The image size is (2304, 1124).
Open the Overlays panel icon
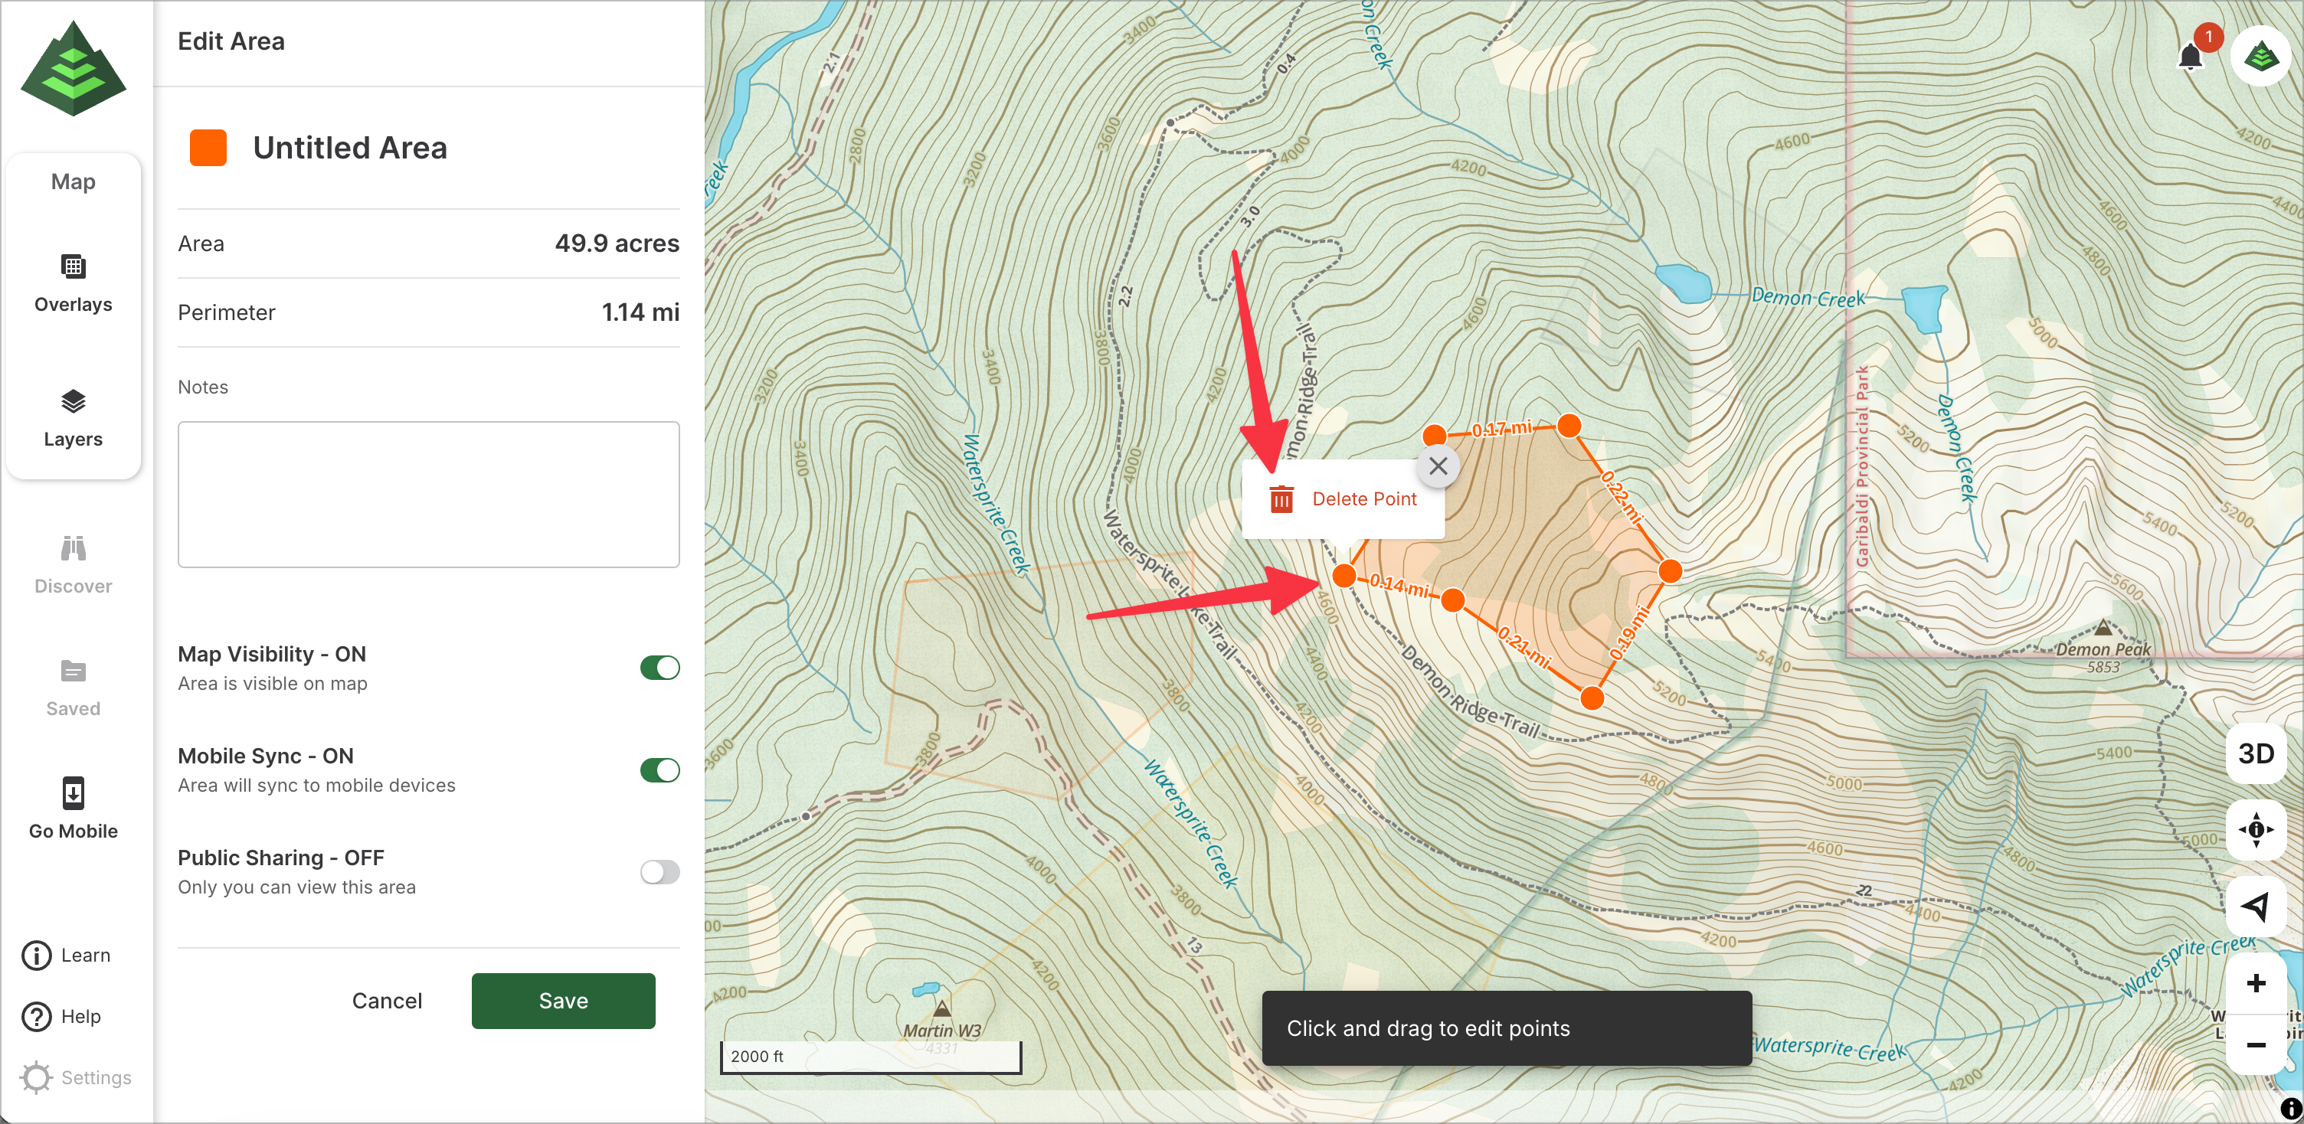tap(74, 266)
